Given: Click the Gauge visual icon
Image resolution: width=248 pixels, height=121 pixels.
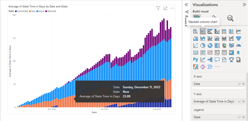Looking at the screenshot, I should pos(239,46).
